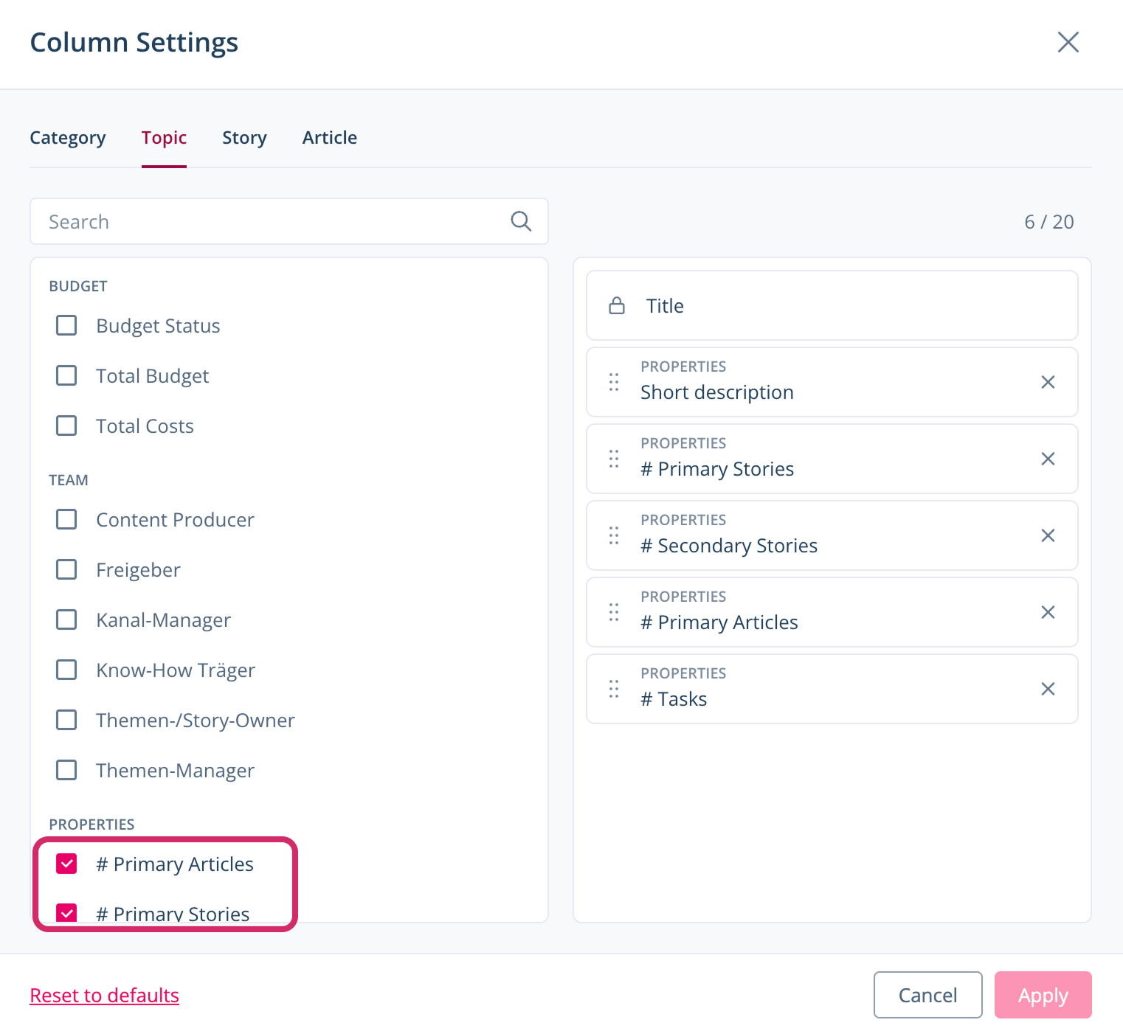Grab drag handle of # Primary Articles column

click(614, 612)
